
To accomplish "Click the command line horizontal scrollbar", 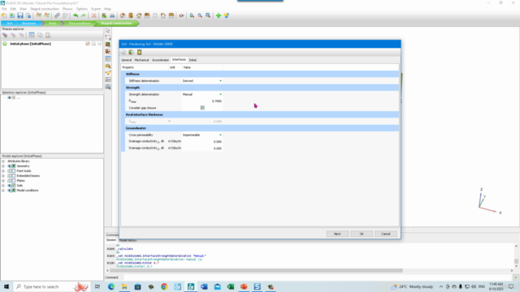I will coord(256,270).
